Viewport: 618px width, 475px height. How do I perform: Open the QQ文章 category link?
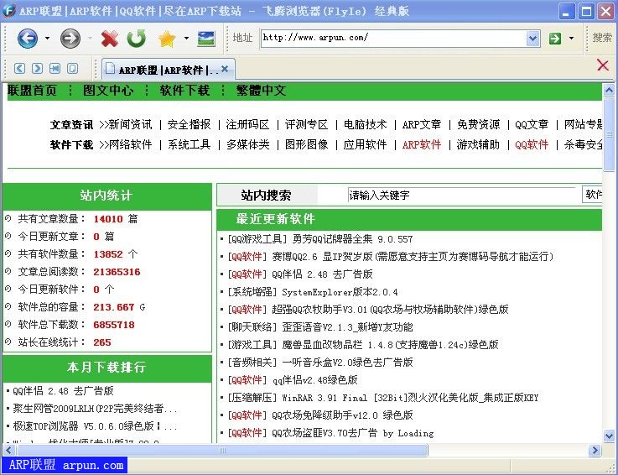(x=532, y=125)
